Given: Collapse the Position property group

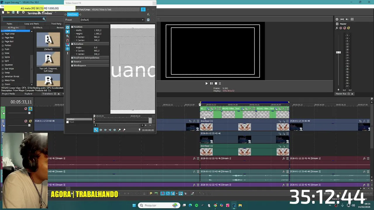Looking at the screenshot, I should (x=72, y=27).
